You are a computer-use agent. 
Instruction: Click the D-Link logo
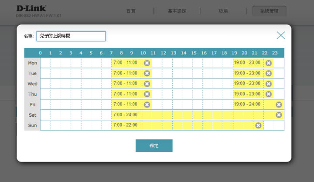click(x=31, y=8)
